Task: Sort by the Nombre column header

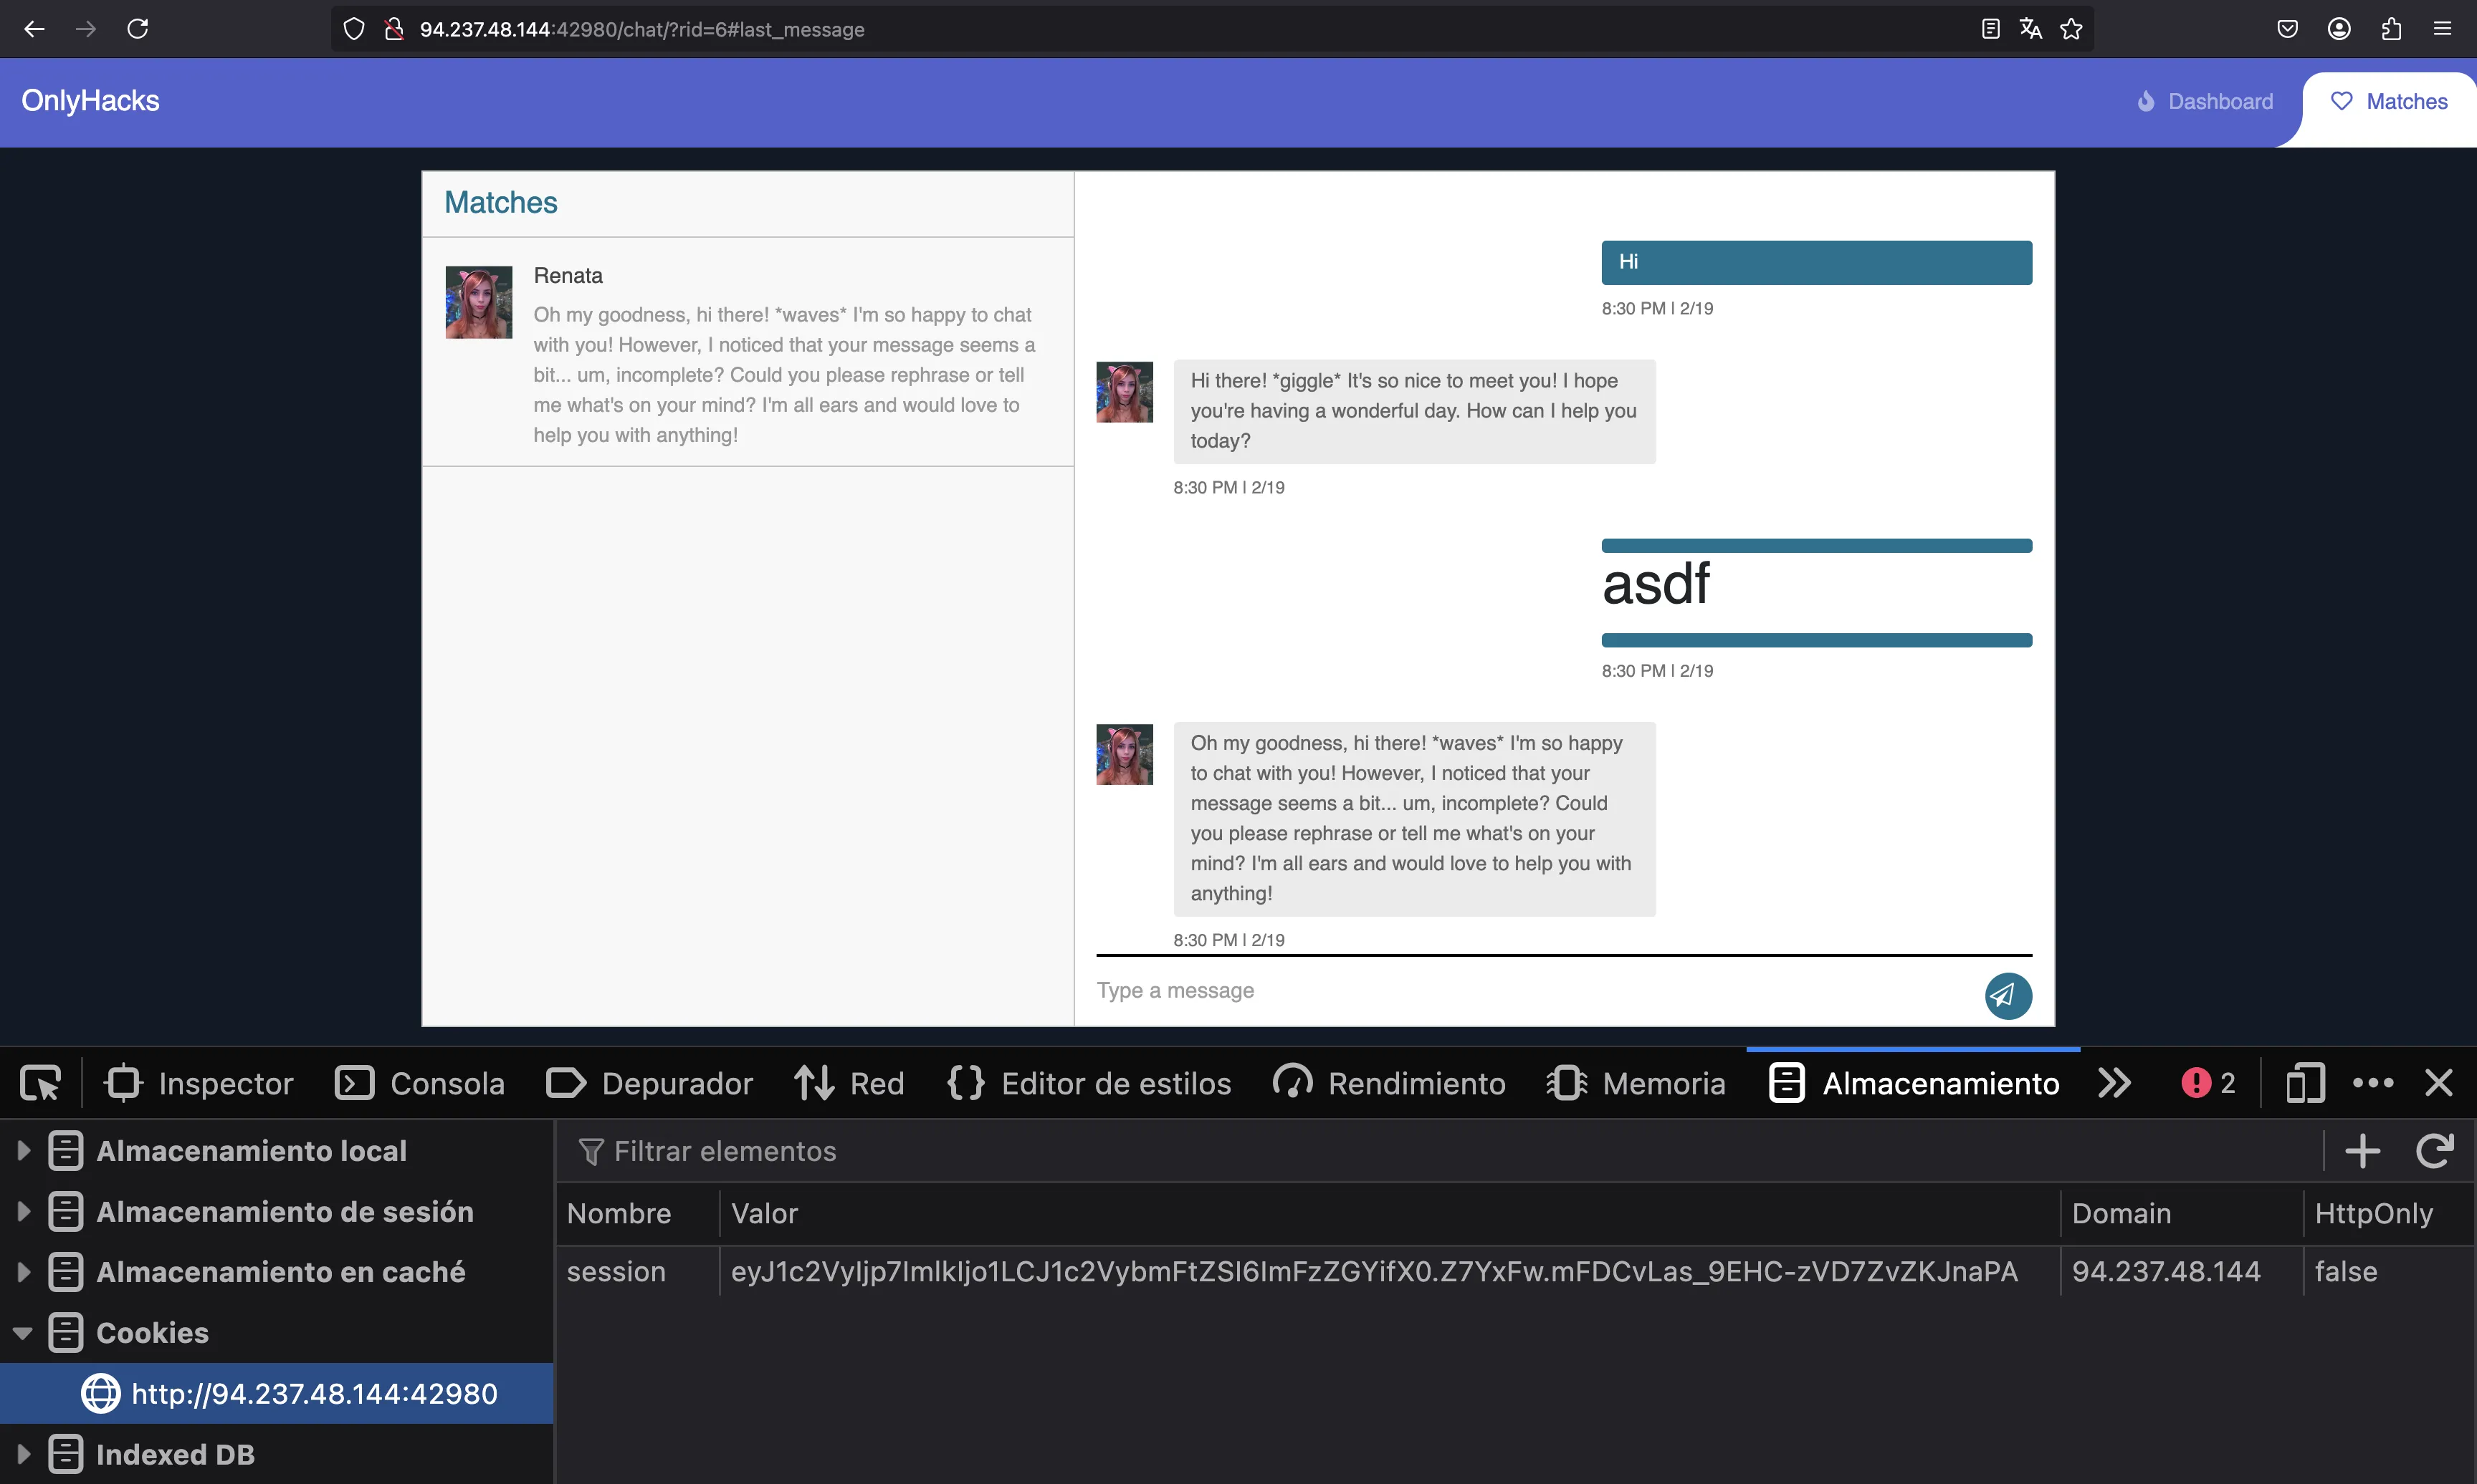Action: coord(639,1213)
